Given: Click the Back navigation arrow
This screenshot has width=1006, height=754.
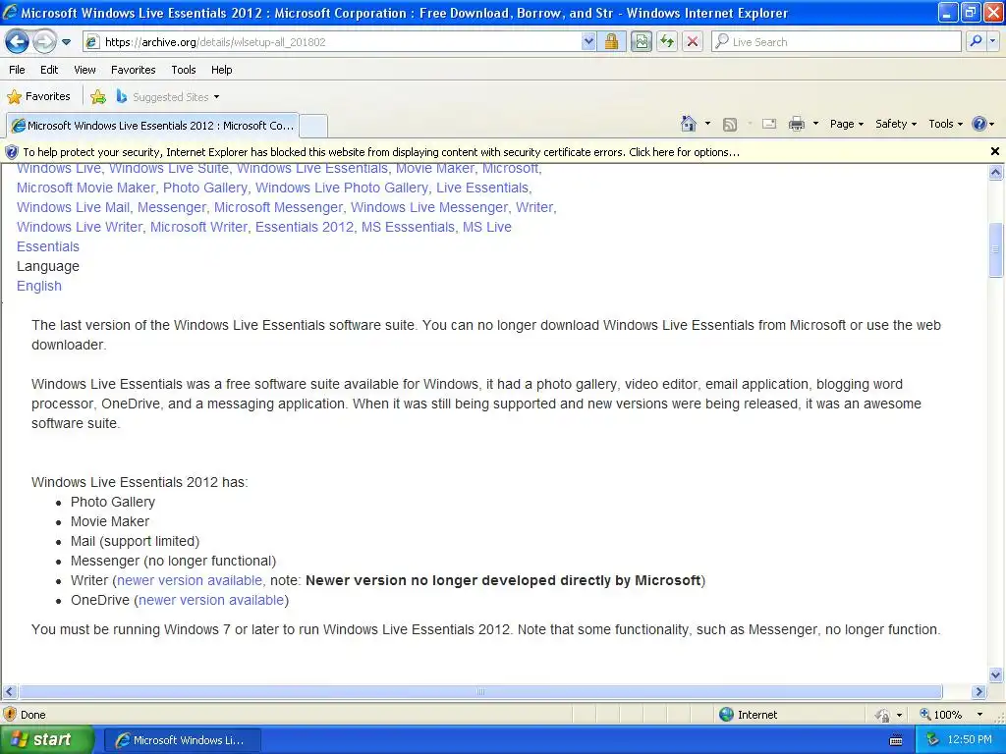Looking at the screenshot, I should [18, 42].
